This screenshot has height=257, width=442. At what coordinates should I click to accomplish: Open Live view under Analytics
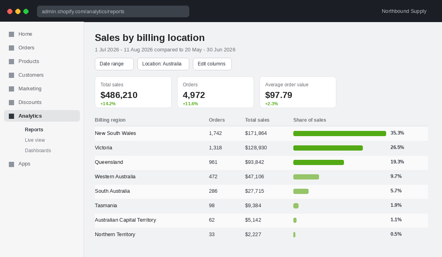(x=35, y=140)
